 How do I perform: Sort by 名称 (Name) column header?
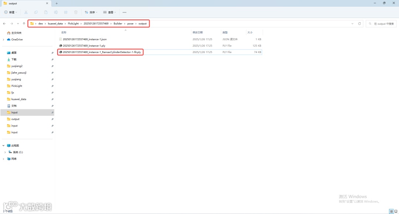click(x=64, y=32)
